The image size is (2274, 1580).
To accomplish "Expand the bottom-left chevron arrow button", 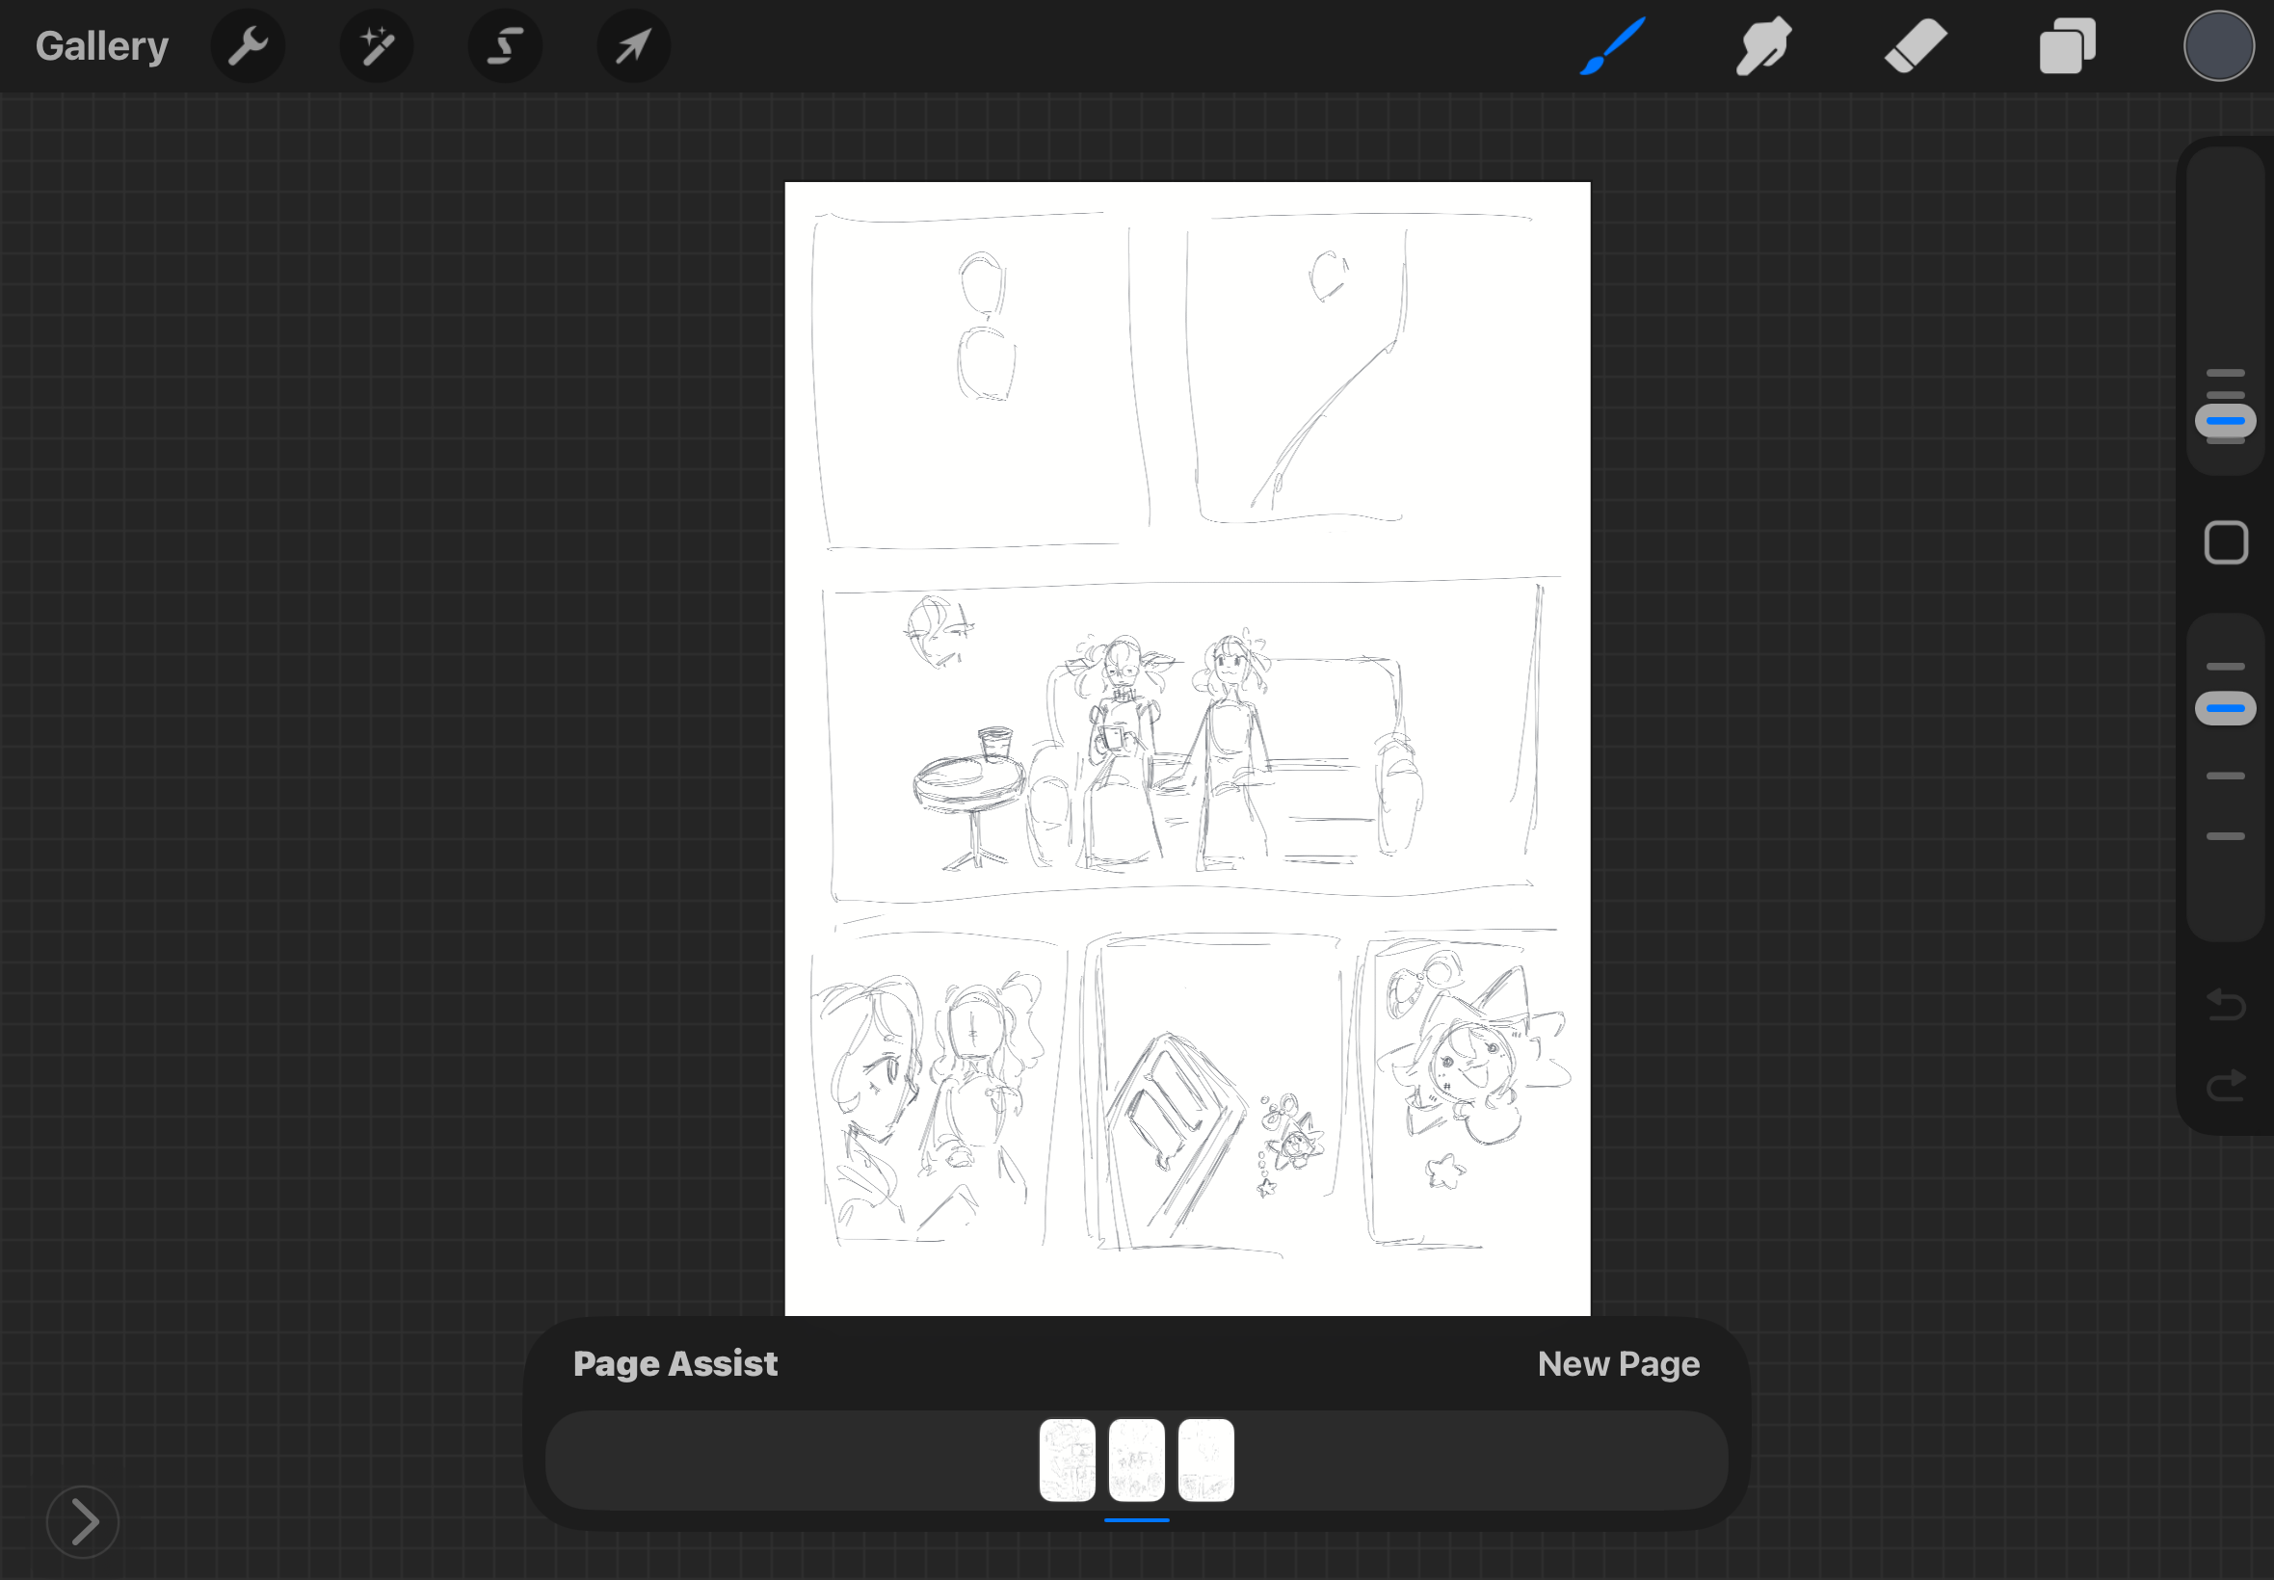I will pyautogui.click(x=83, y=1521).
